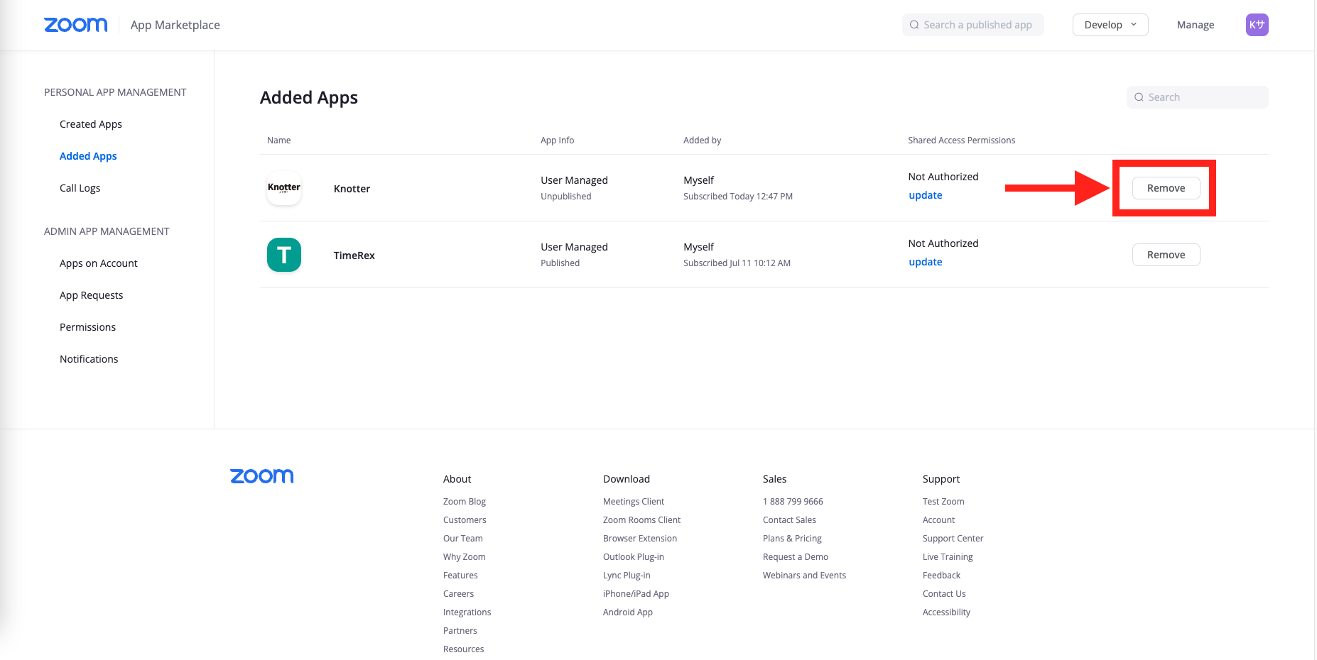Screen dimensions: 1317x660
Task: Open the user profile avatar
Action: (x=1257, y=25)
